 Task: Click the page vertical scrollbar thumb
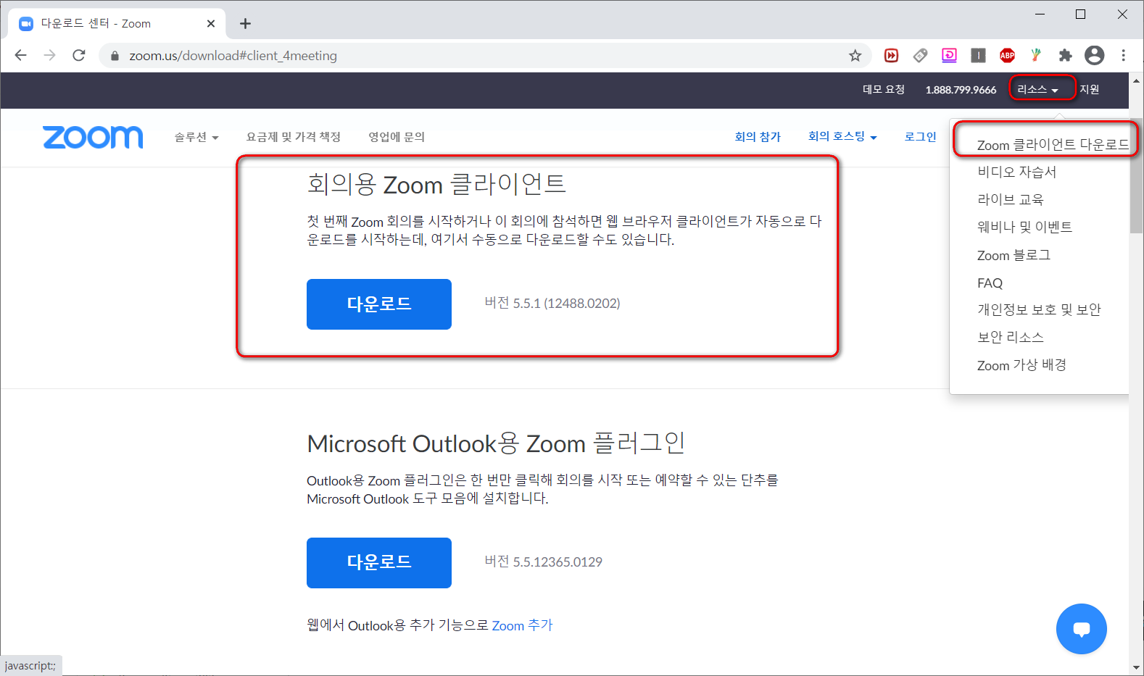[x=1136, y=175]
